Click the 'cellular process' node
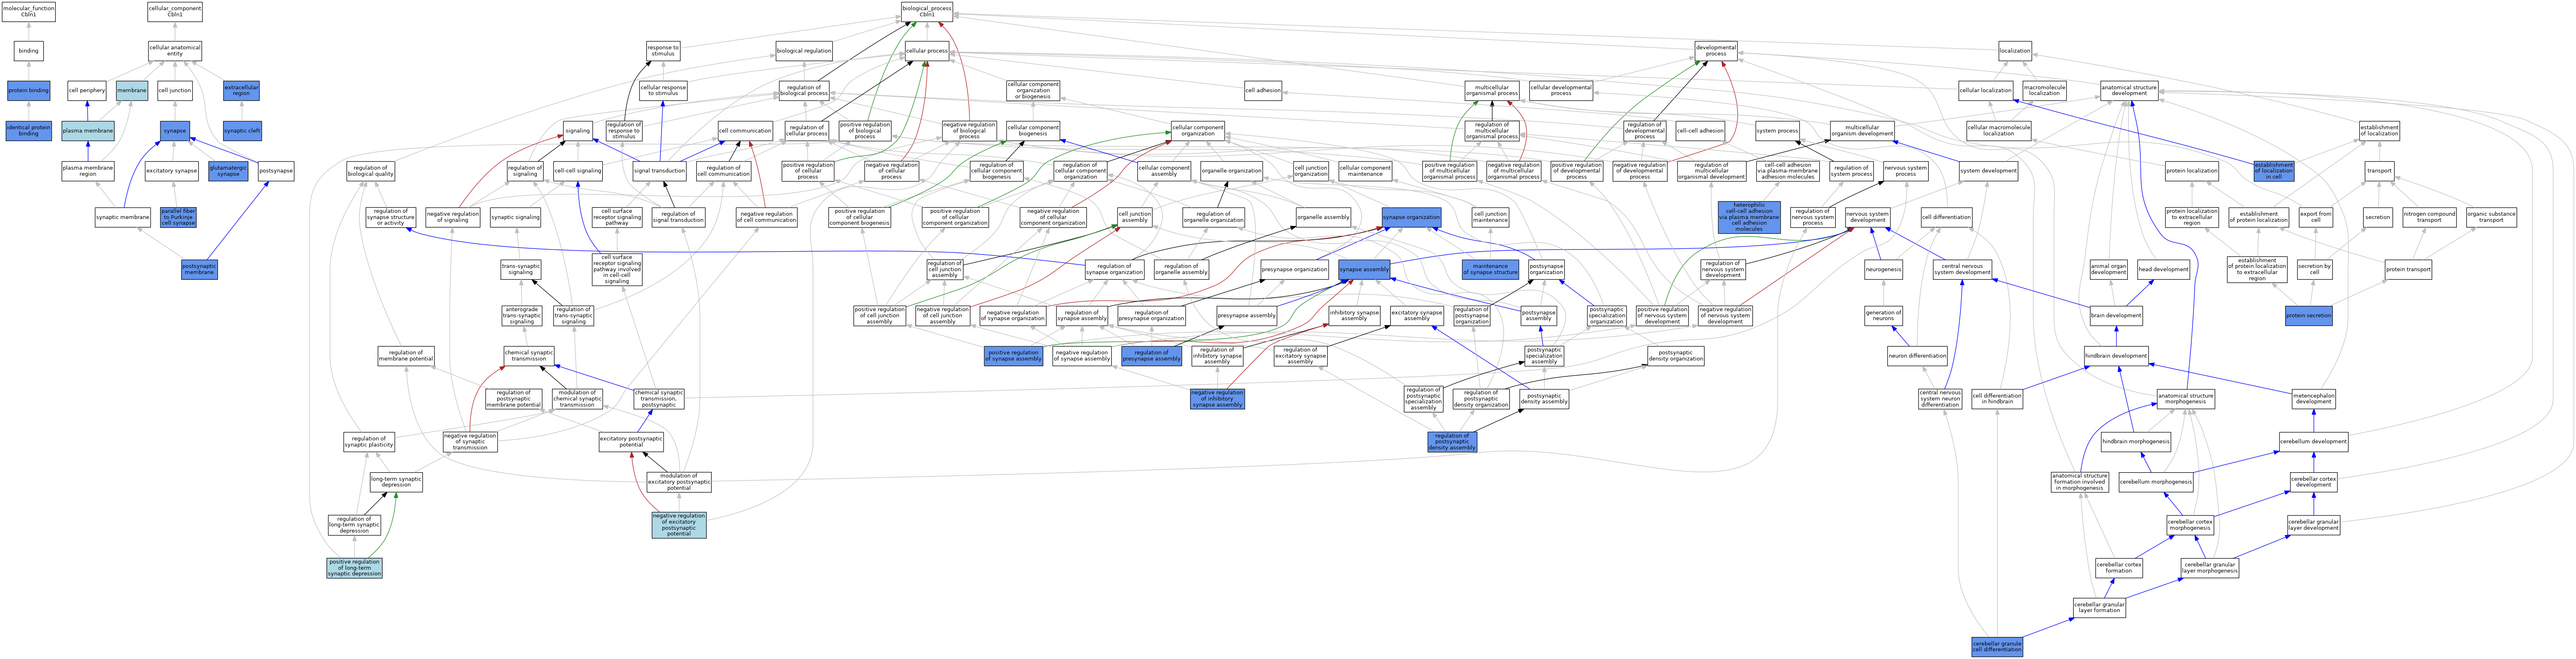This screenshot has height=659, width=2576. point(927,51)
